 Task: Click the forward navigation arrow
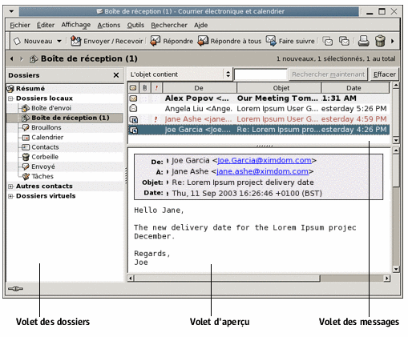(x=22, y=58)
